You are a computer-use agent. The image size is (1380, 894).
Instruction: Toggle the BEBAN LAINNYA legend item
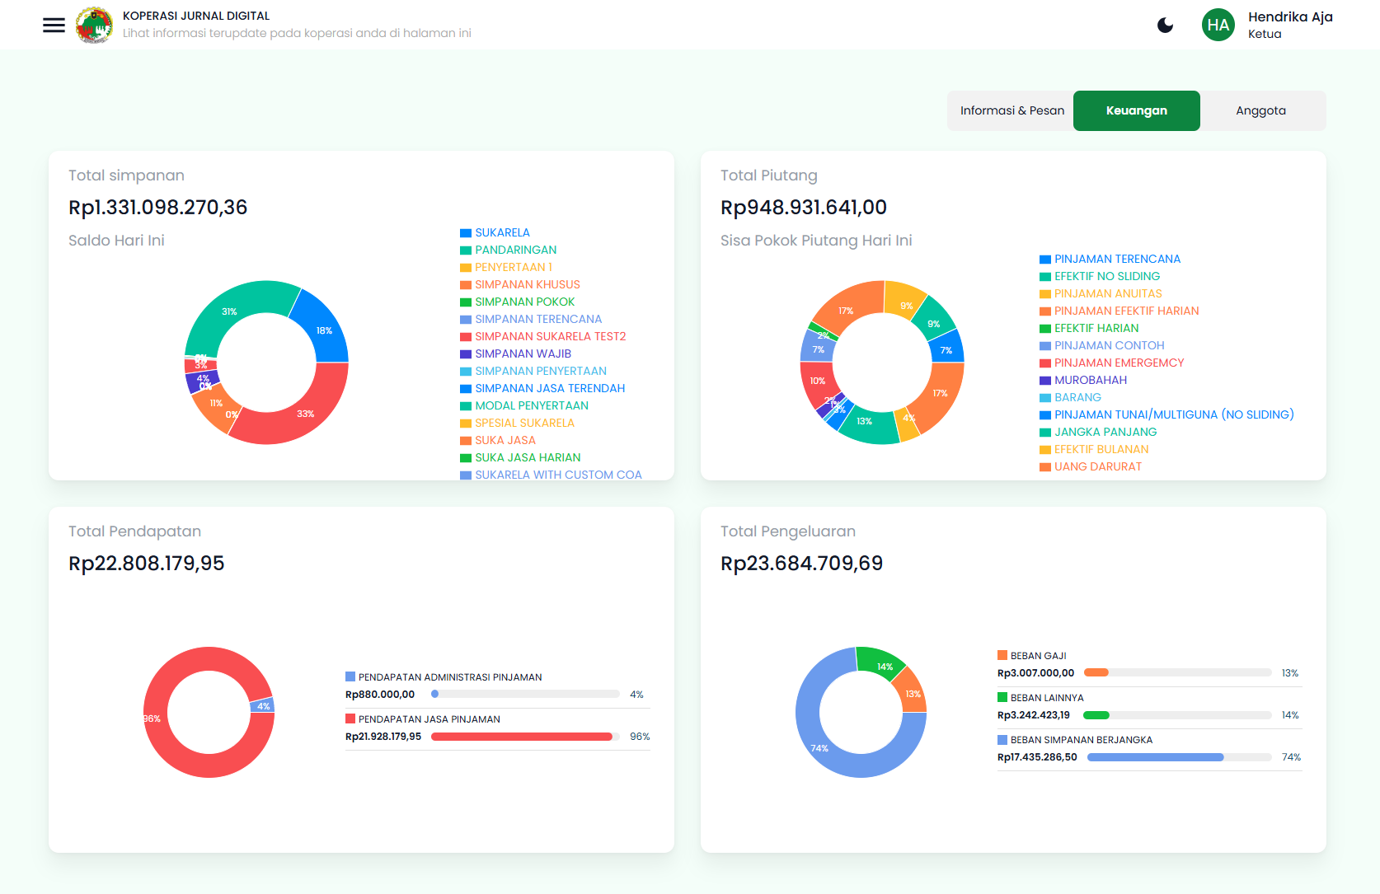click(1040, 697)
